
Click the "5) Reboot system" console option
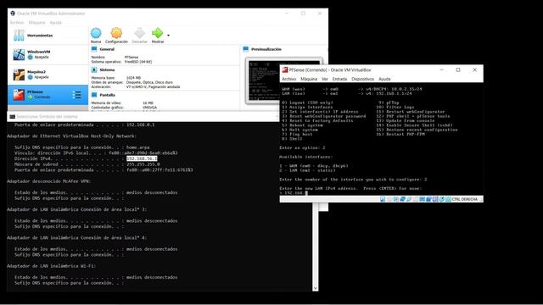(x=302, y=125)
